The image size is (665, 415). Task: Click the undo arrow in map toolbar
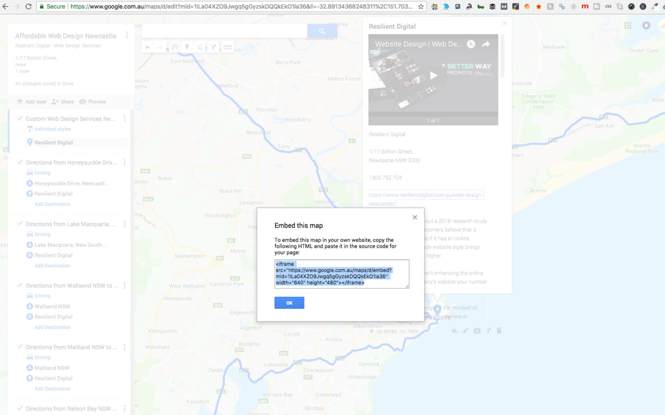(148, 47)
